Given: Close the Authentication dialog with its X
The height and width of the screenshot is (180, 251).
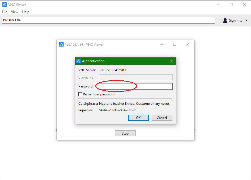Looking at the screenshot, I should point(171,61).
